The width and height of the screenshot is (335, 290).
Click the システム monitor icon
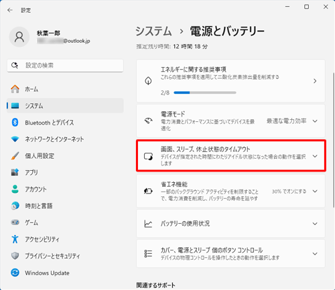15,105
